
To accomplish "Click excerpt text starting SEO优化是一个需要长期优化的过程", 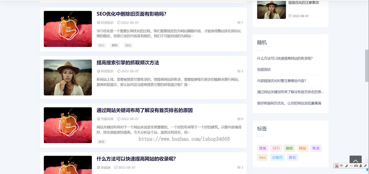I will (x=169, y=33).
